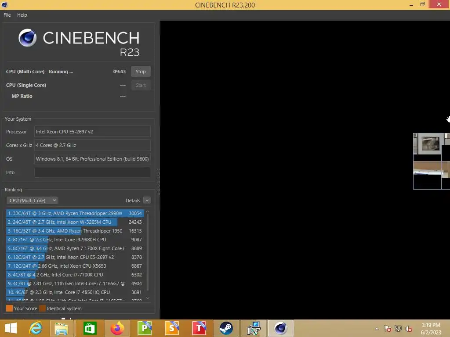Open the red T FREE taskbar app
This screenshot has height=337, width=450.
(199, 328)
